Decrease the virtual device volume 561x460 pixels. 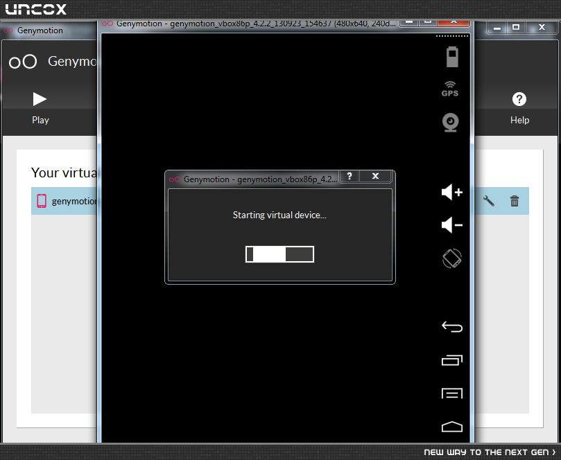[452, 225]
